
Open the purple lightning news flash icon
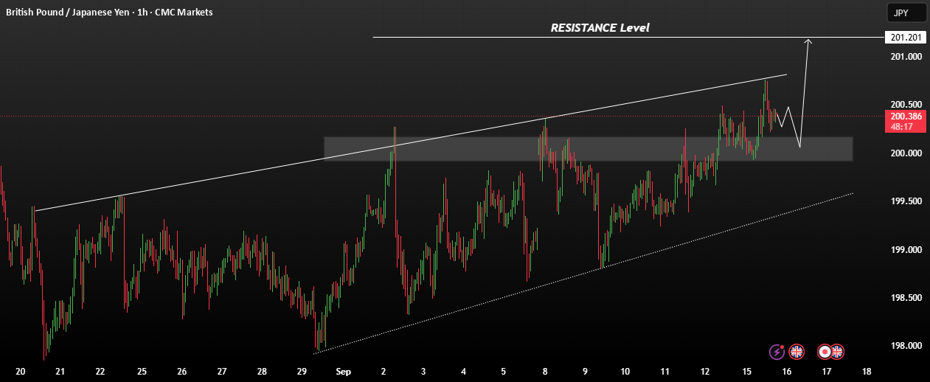click(x=777, y=352)
